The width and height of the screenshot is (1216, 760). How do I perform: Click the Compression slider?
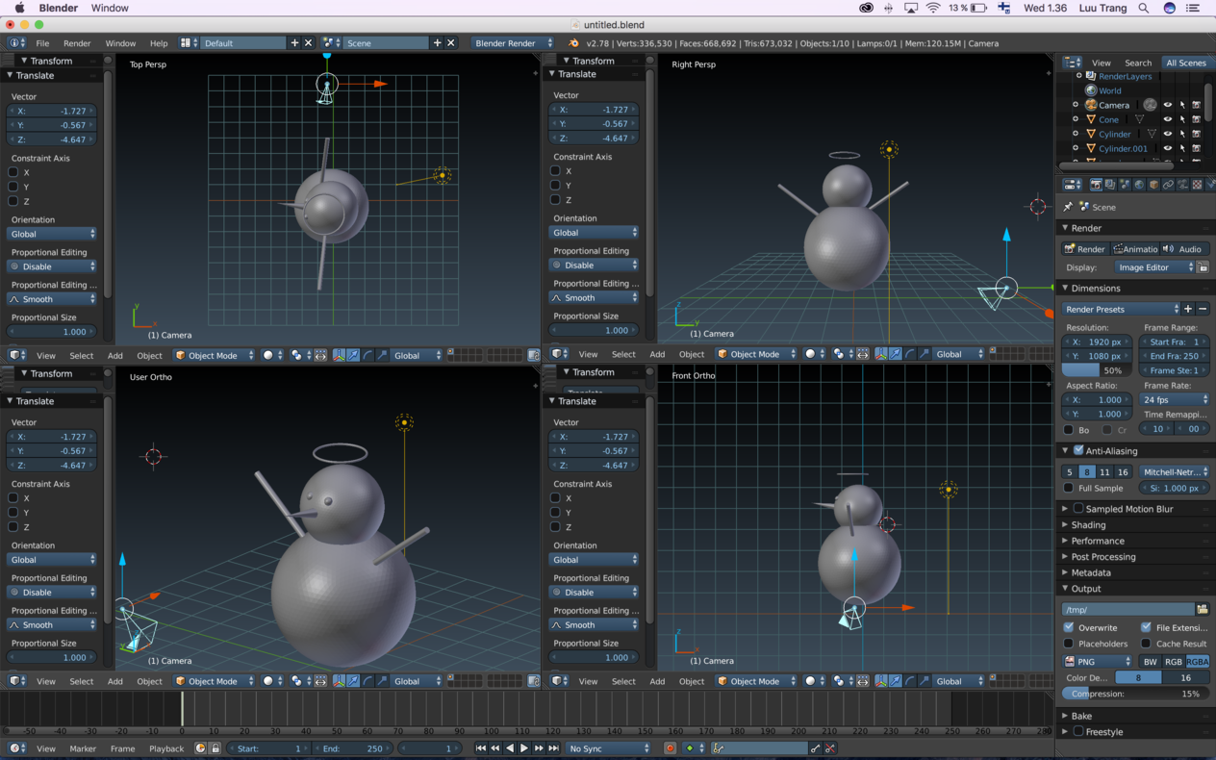[x=1135, y=694]
